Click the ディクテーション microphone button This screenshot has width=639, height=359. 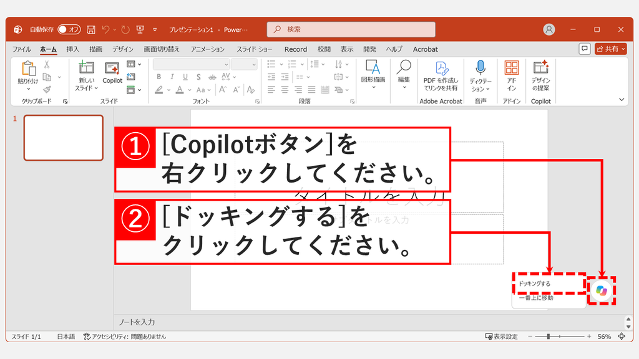pyautogui.click(x=480, y=76)
